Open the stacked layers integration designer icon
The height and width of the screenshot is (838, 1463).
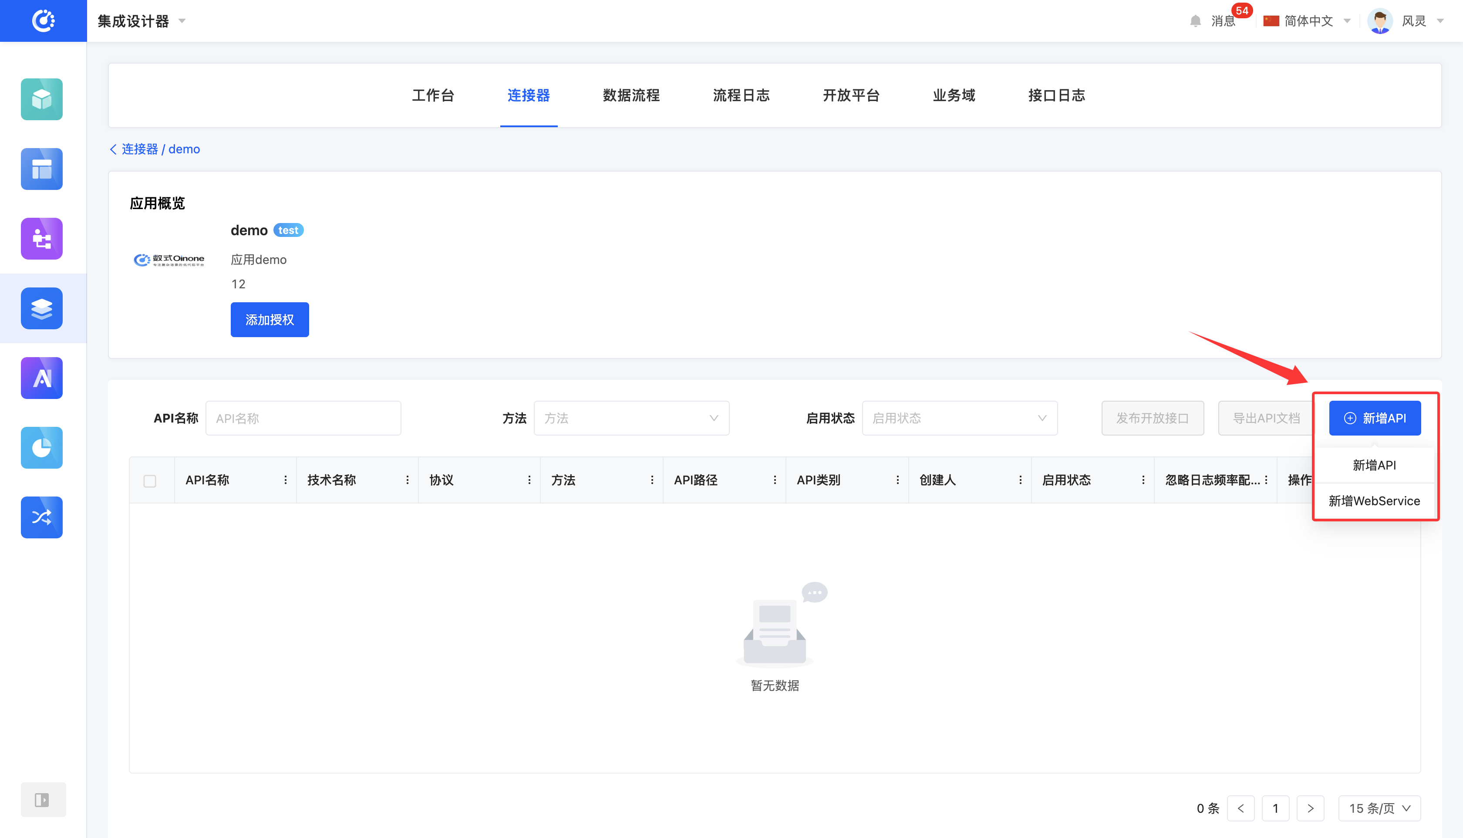point(41,308)
